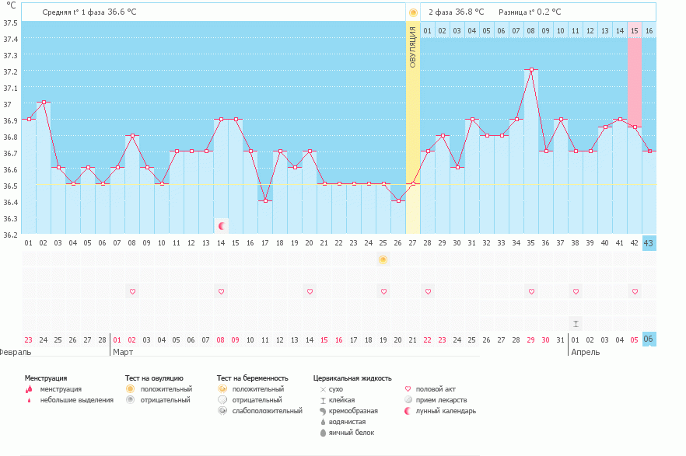Click the heart icon under cycle day 38
This screenshot has height=456, width=686.
(x=576, y=291)
